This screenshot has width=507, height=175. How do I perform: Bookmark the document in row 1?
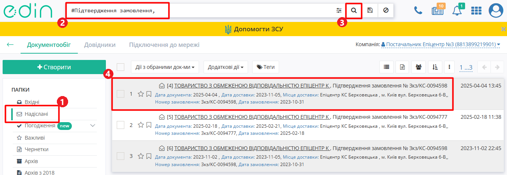(149, 94)
